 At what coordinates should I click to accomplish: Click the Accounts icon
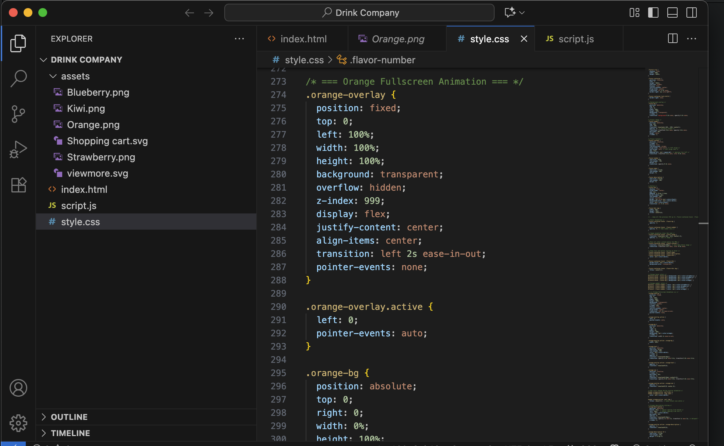pyautogui.click(x=18, y=388)
